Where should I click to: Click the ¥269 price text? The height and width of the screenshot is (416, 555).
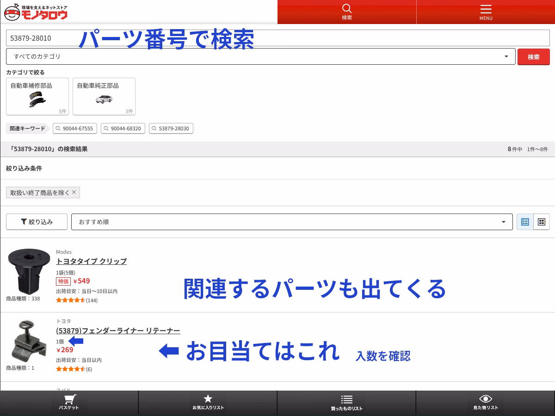(x=65, y=350)
